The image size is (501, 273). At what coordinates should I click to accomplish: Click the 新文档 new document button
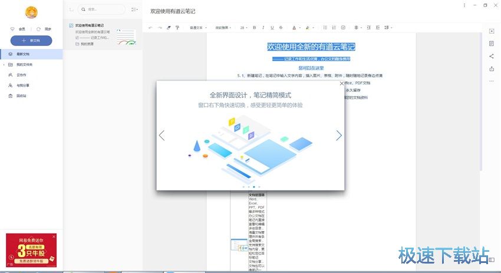(31, 41)
